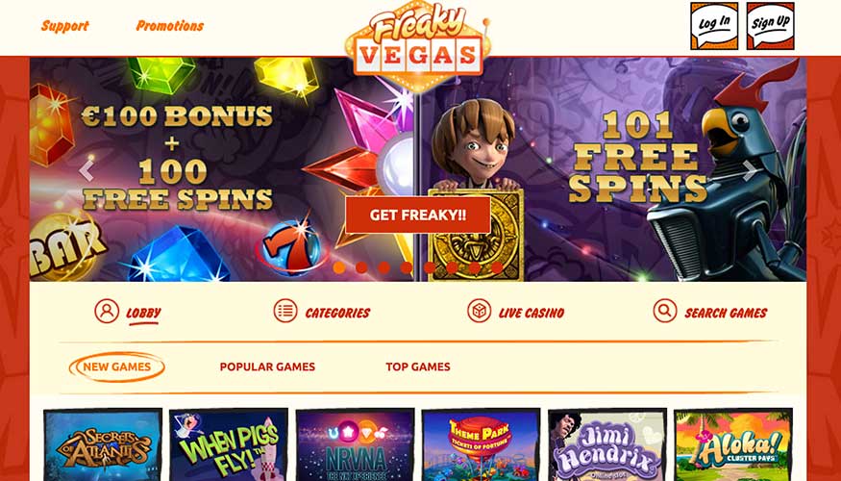Launch the Jimi Hendrix slot thumbnail

click(x=607, y=445)
